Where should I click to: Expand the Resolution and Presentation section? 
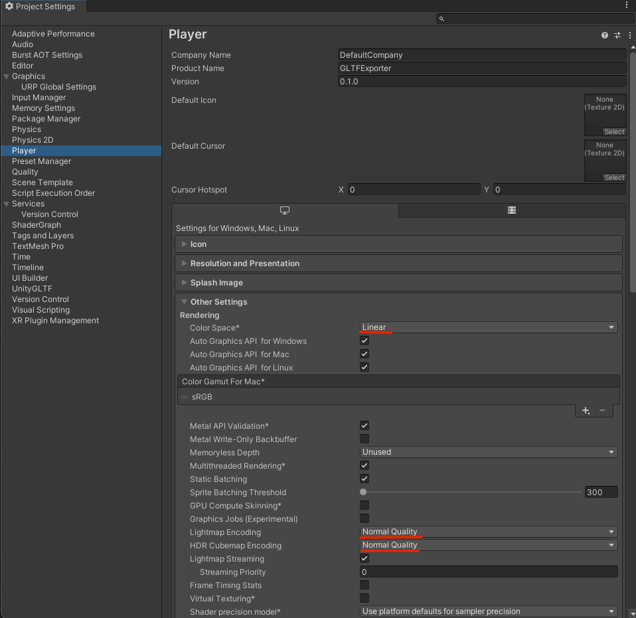(x=244, y=264)
